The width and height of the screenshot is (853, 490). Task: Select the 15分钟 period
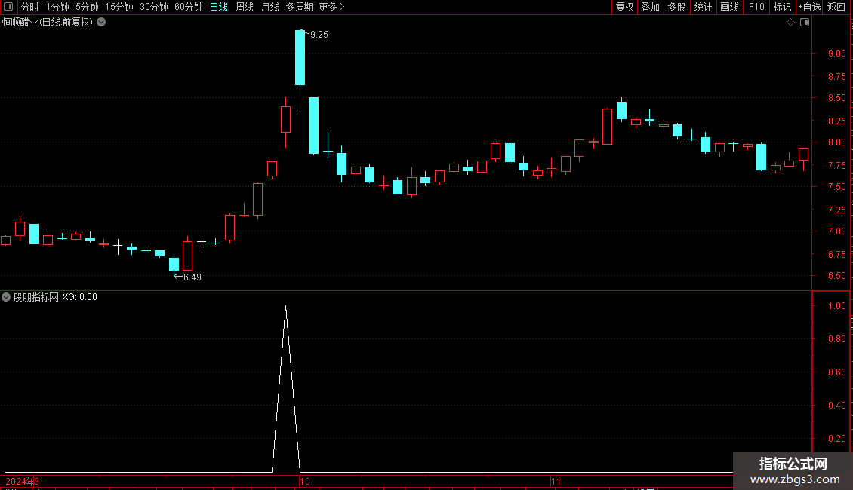pyautogui.click(x=119, y=7)
